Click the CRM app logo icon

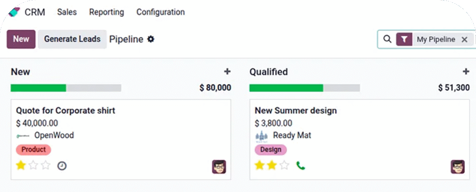pos(14,11)
